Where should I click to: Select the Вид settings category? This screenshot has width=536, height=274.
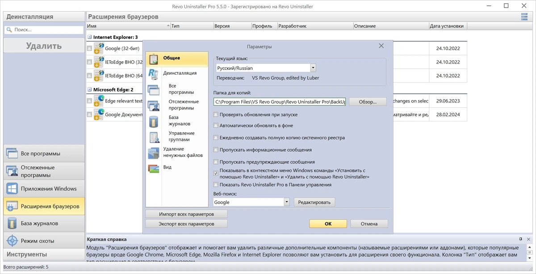[x=167, y=167]
